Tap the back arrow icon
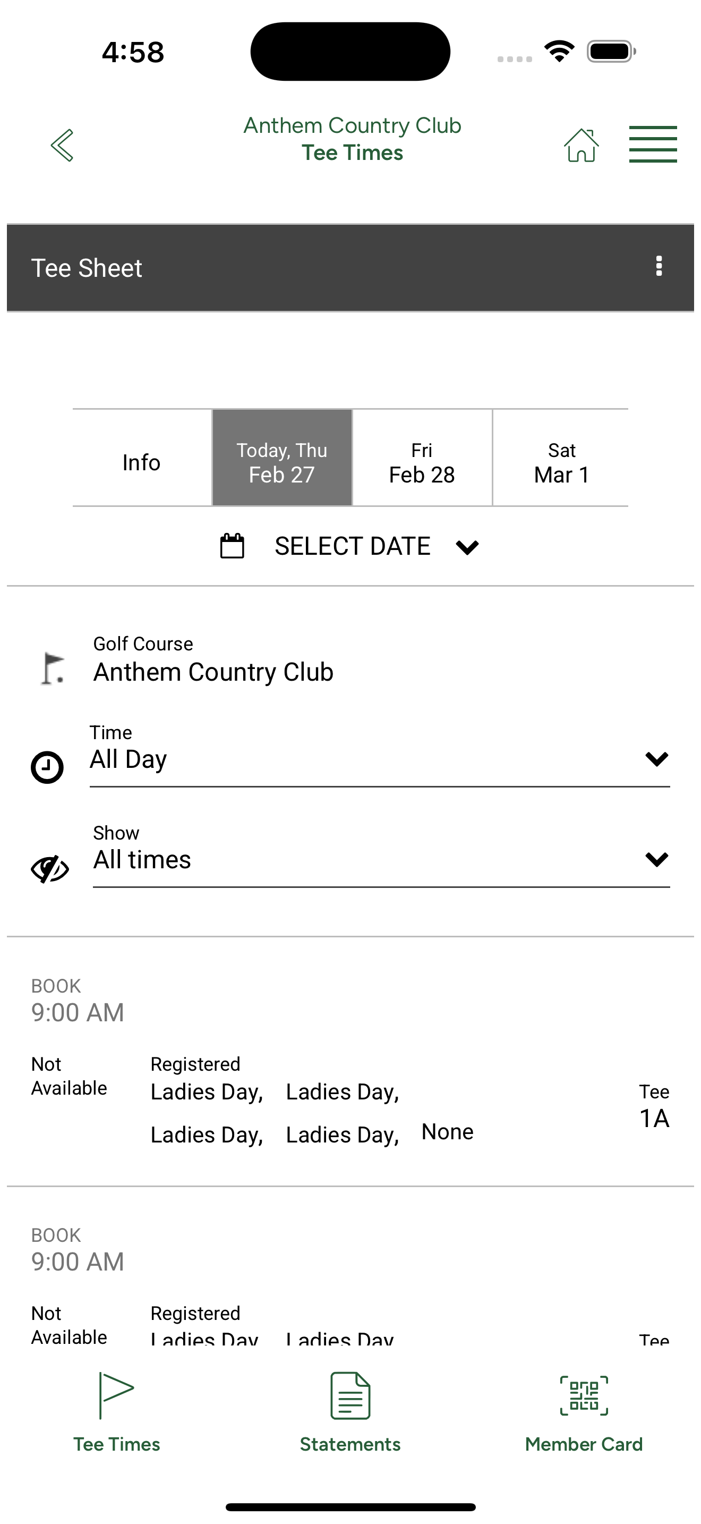701x1524 pixels. click(x=62, y=145)
